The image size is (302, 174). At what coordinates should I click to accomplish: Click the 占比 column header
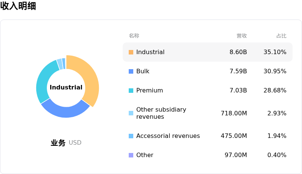tap(281, 36)
